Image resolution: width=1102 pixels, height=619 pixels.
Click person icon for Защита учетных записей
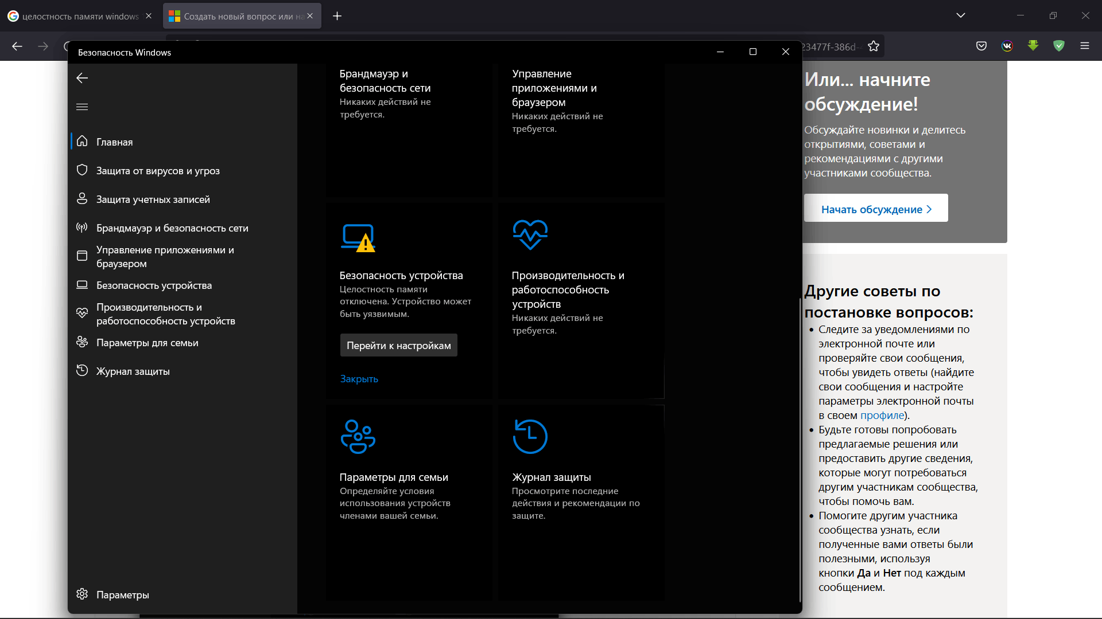82,198
